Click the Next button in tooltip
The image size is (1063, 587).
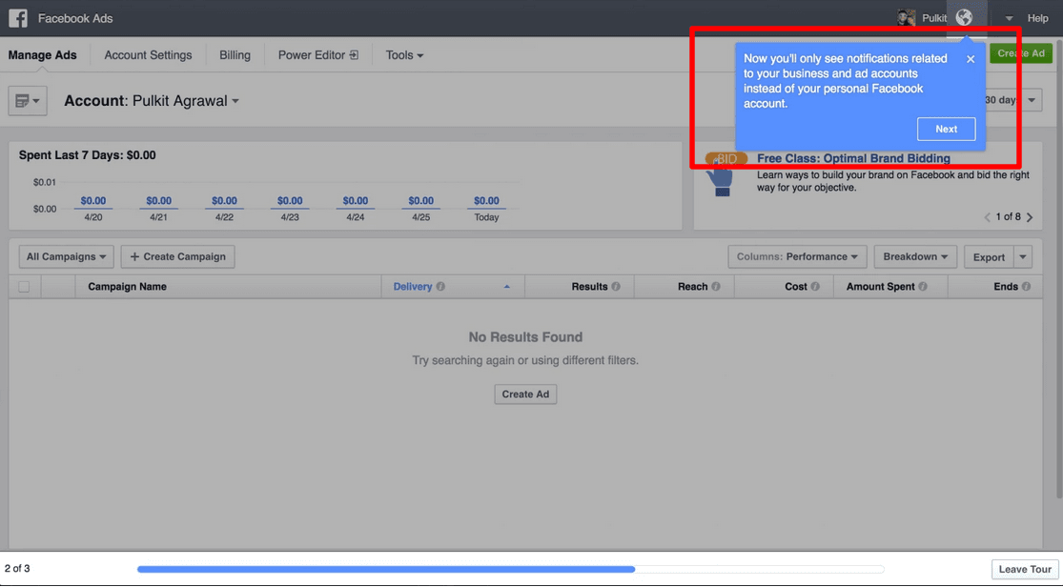pos(946,130)
